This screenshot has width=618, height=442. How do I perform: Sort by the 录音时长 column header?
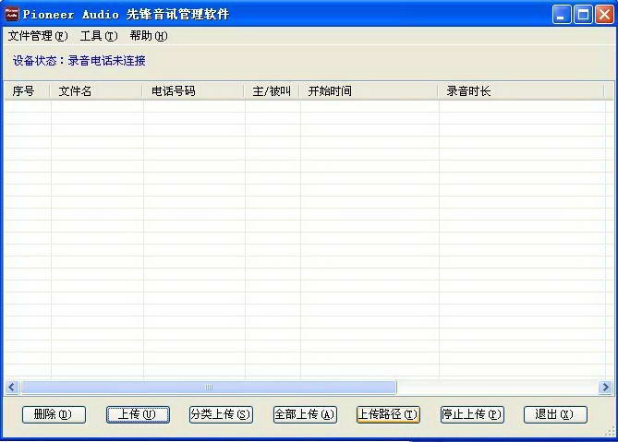521,91
